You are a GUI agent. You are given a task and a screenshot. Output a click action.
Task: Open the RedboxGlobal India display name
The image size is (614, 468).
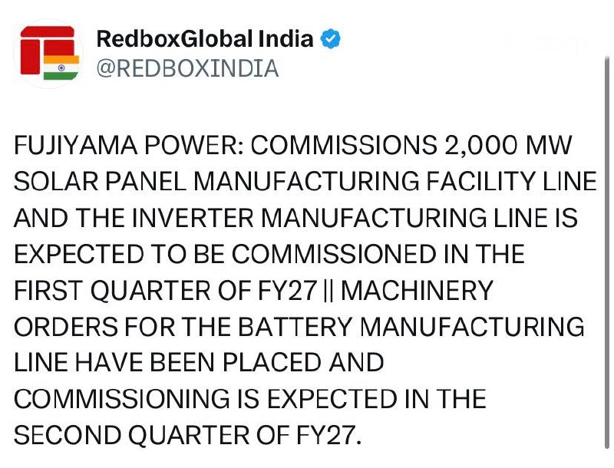205,38
